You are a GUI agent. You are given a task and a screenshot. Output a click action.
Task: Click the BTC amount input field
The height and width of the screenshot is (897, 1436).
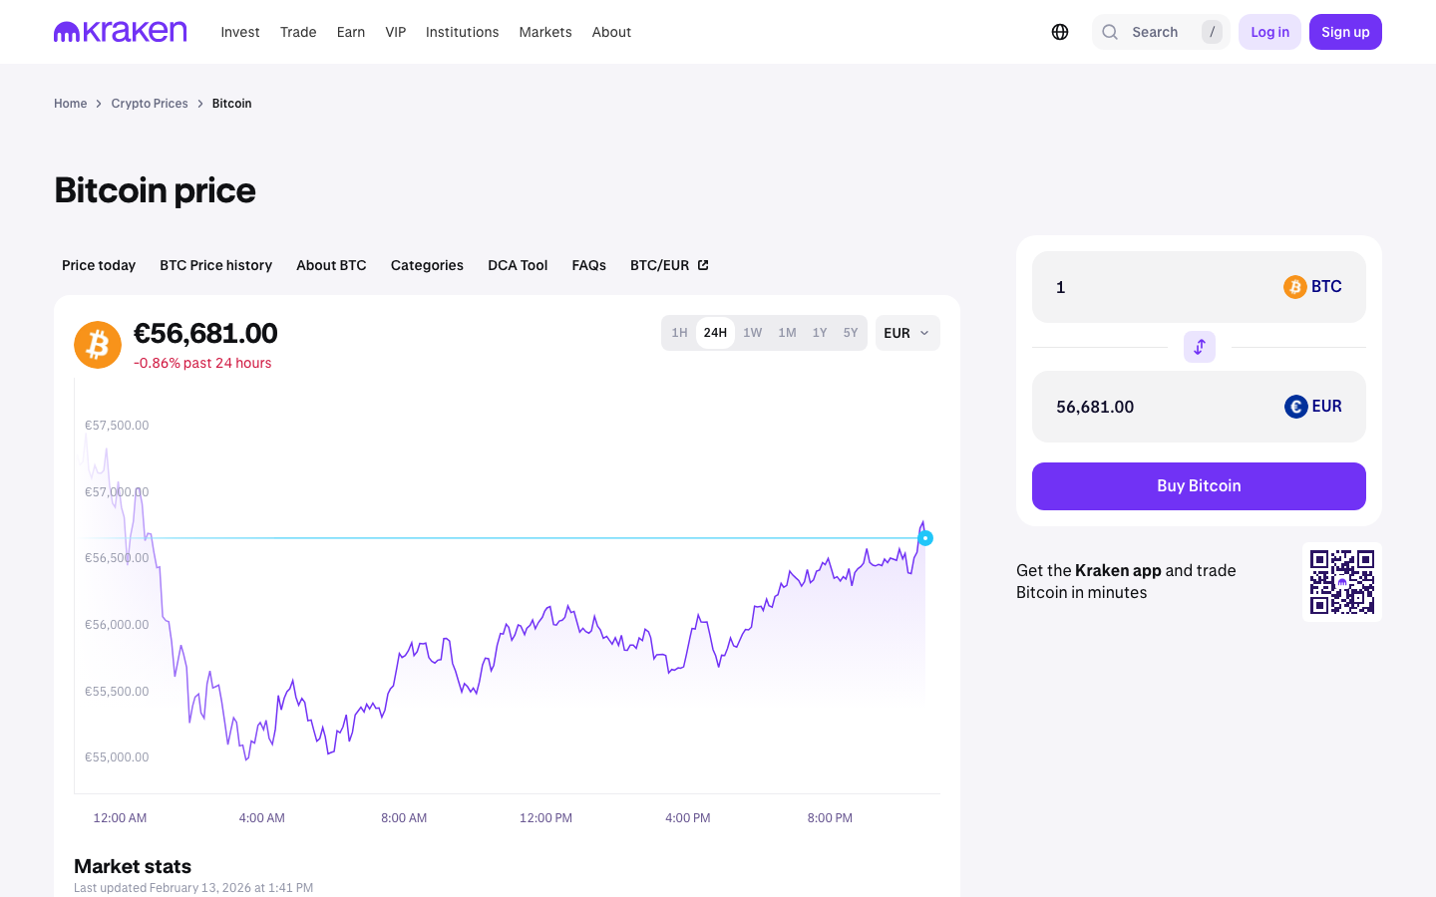tap(1127, 286)
